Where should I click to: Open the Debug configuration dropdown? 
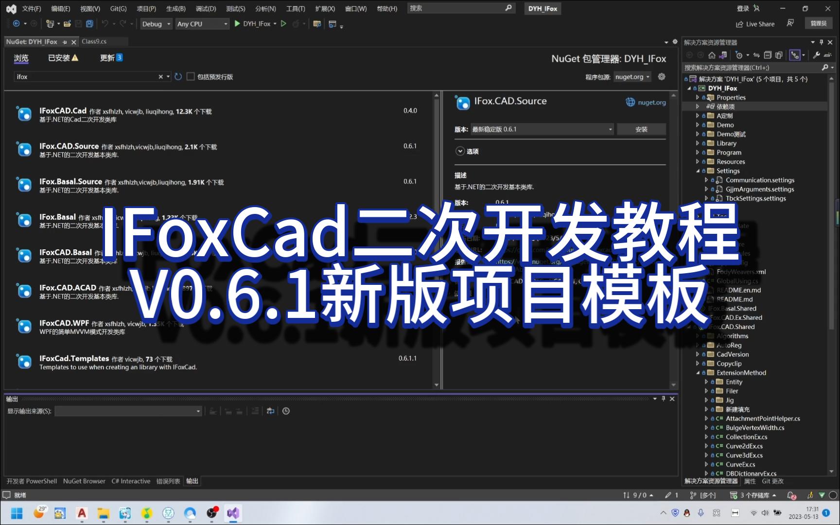click(x=156, y=24)
